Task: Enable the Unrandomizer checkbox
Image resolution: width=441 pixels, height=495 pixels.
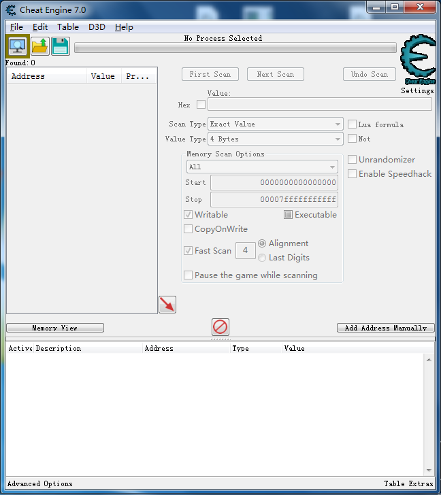Action: (352, 159)
